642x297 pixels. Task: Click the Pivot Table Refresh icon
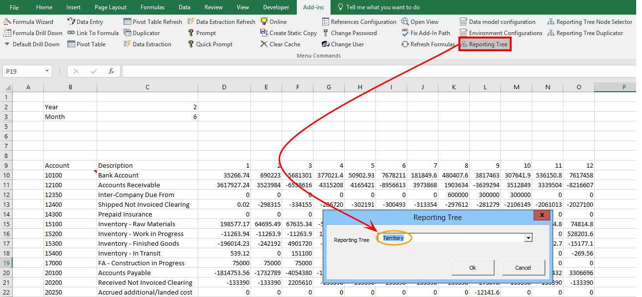click(127, 22)
